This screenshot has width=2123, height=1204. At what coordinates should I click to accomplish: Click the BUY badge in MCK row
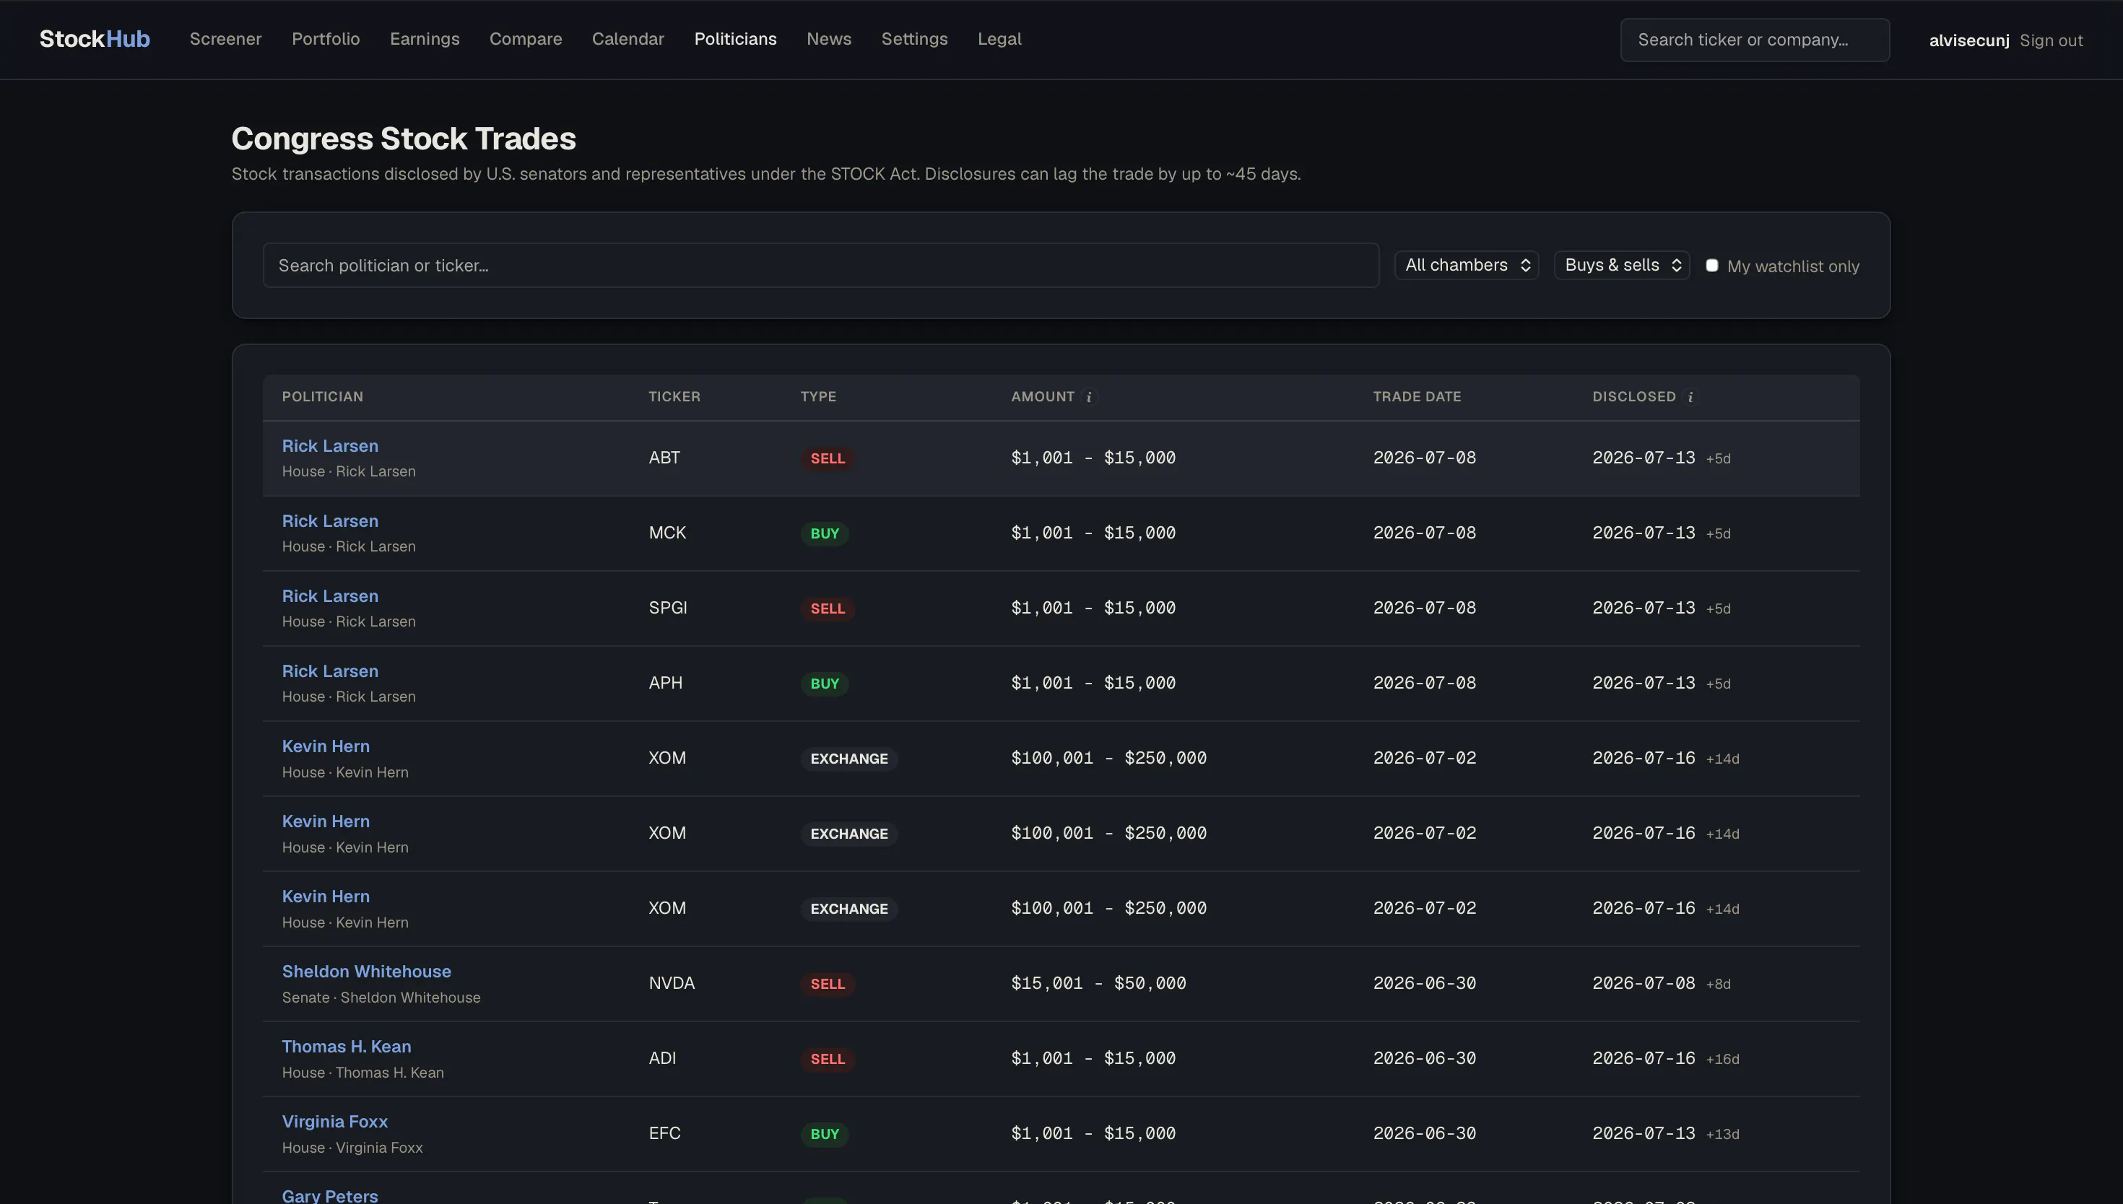(x=825, y=533)
